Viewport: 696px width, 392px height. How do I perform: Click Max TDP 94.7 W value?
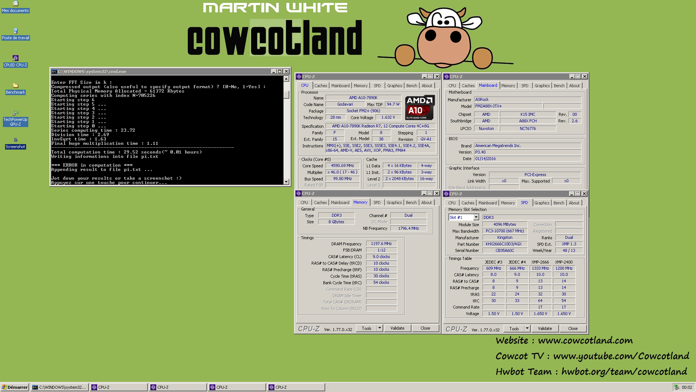click(393, 104)
